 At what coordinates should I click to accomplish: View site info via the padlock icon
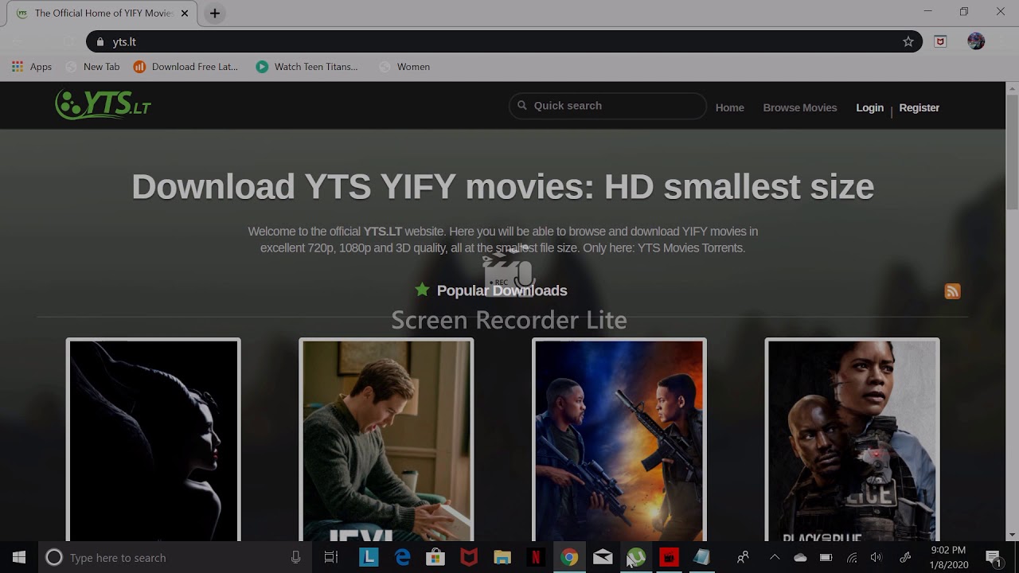point(100,41)
